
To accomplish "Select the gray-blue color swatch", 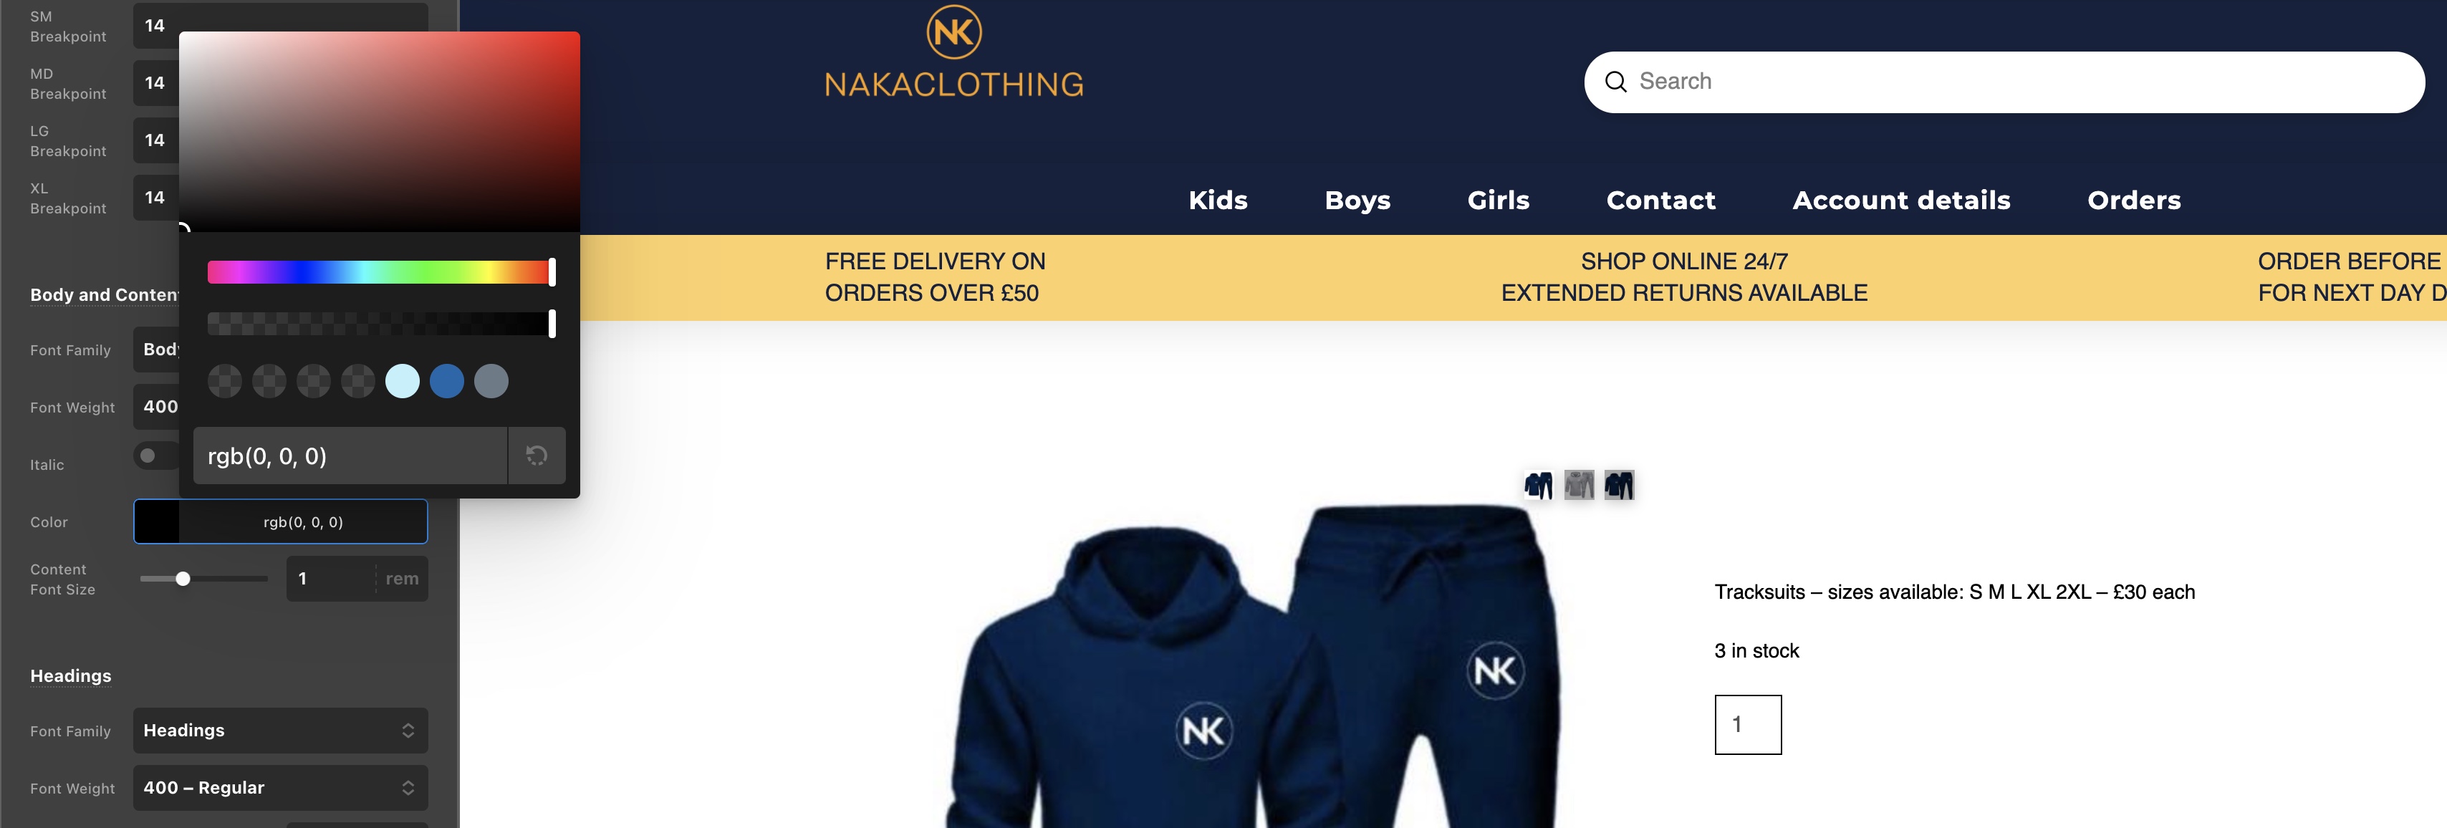I will [x=491, y=382].
